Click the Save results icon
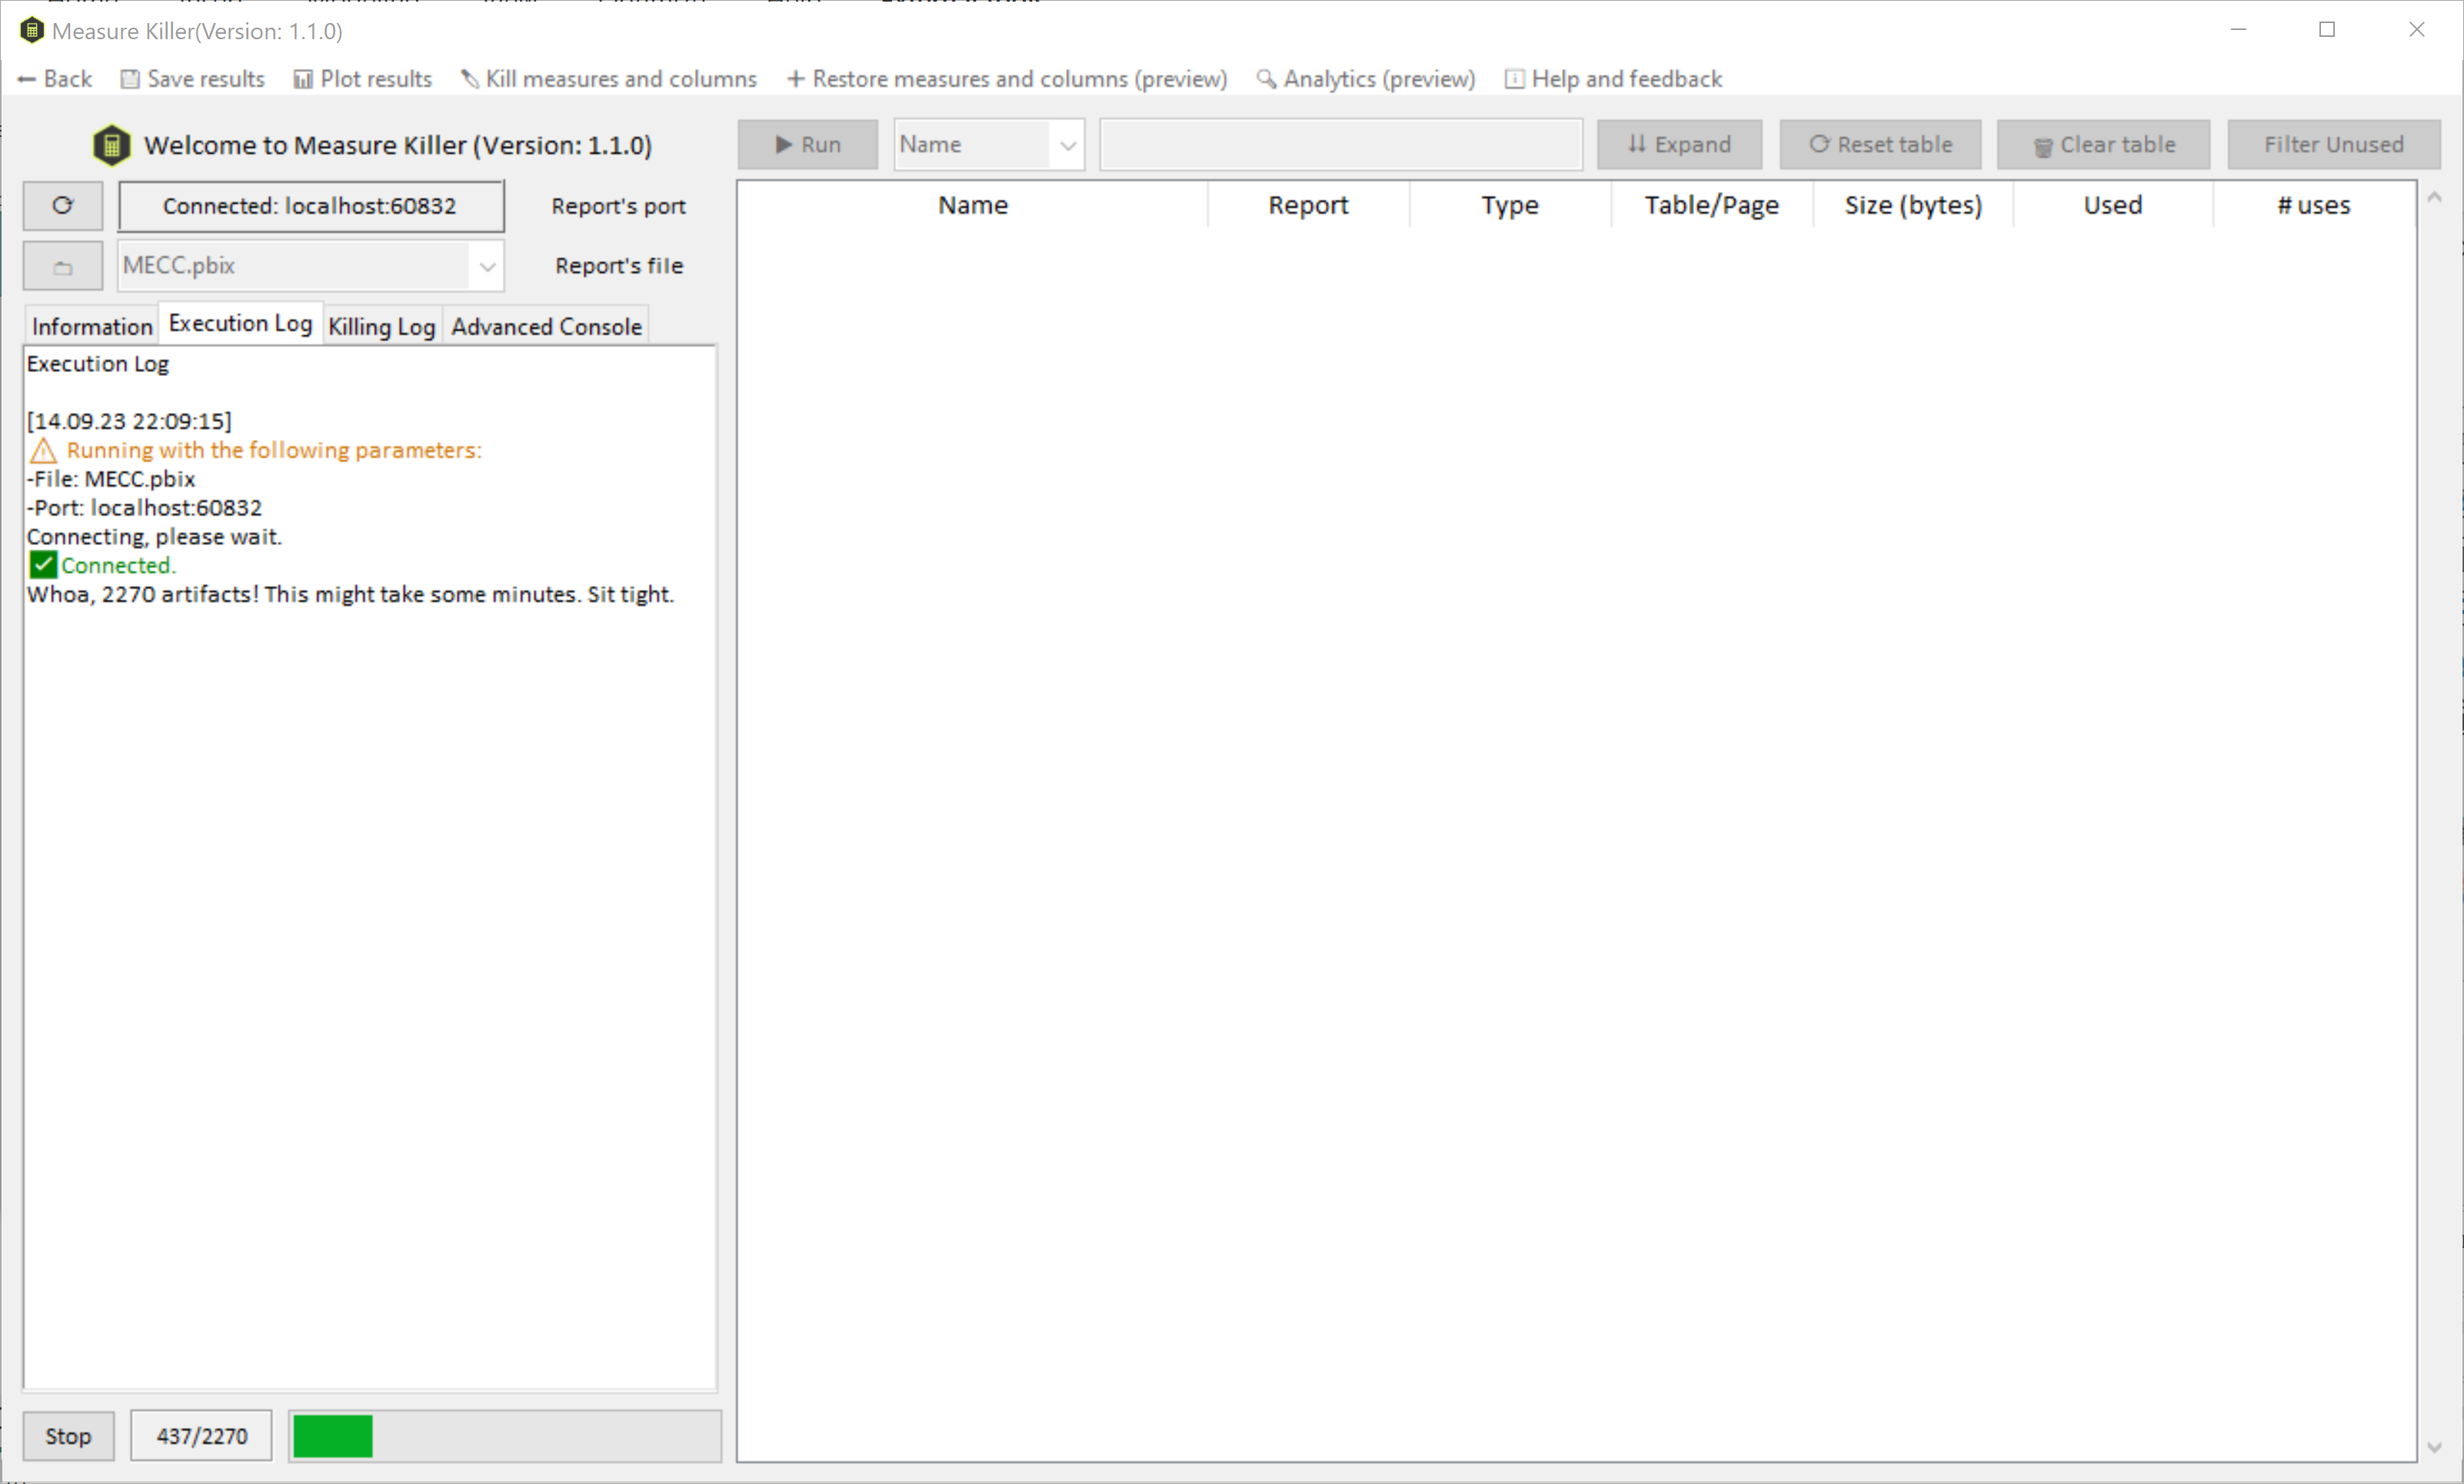Viewport: 2464px width, 1484px height. 130,78
